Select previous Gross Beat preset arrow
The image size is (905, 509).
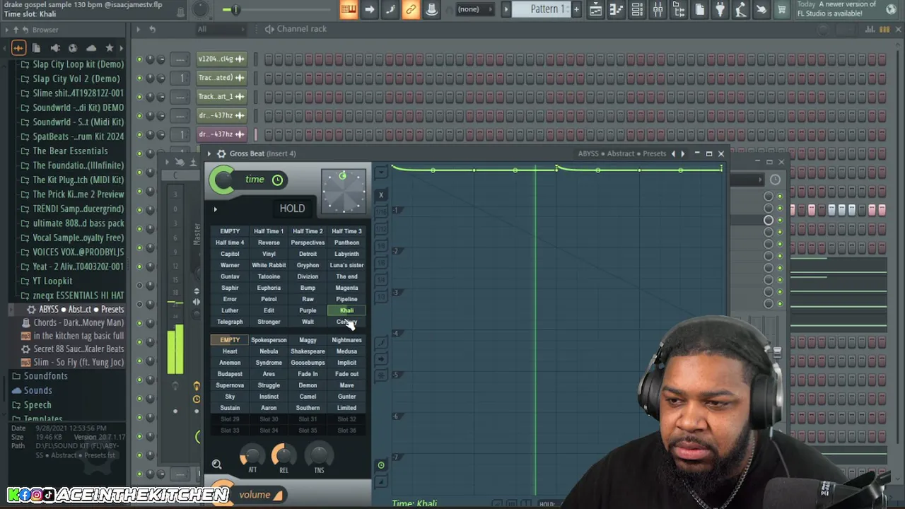(x=673, y=153)
